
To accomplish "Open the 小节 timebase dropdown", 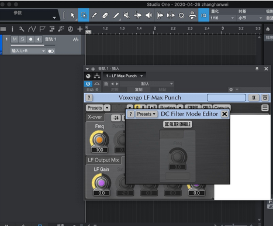I will (250, 18).
